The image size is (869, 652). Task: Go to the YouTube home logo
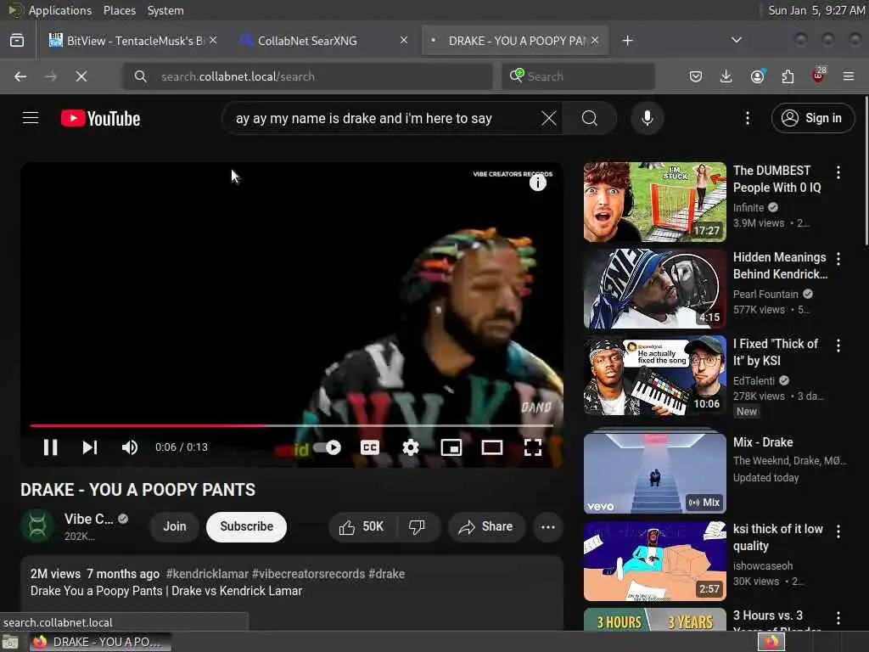tap(100, 118)
